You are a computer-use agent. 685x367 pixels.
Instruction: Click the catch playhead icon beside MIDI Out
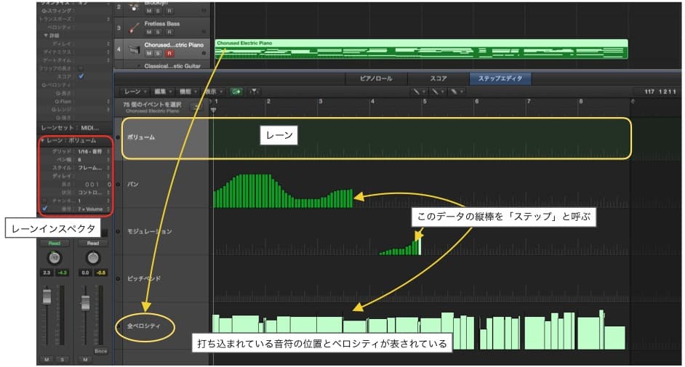tap(254, 92)
